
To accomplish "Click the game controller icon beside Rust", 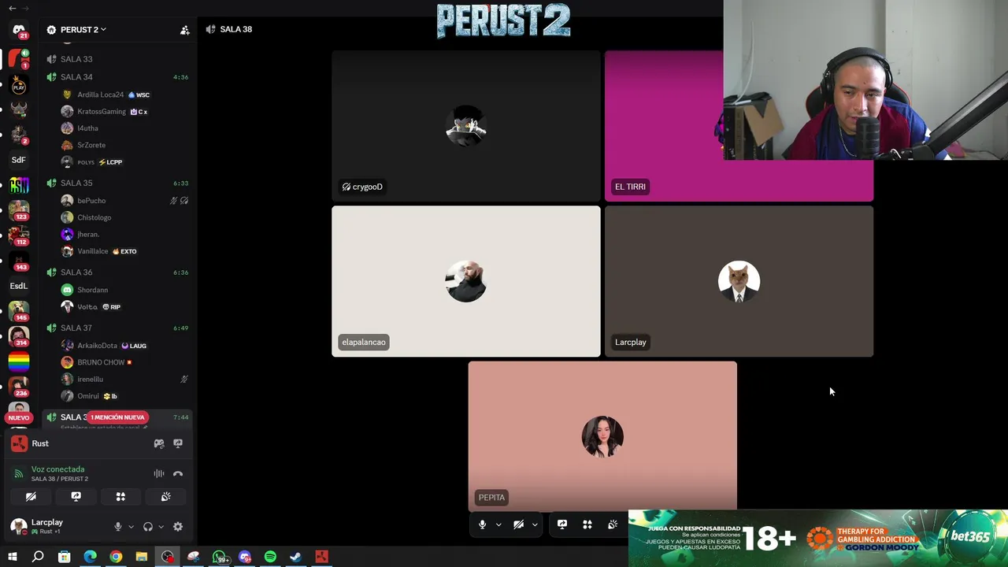I will pos(159,443).
